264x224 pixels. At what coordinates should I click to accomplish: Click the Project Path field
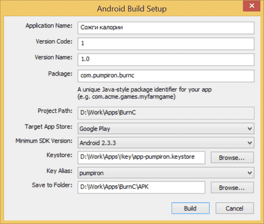pyautogui.click(x=165, y=113)
